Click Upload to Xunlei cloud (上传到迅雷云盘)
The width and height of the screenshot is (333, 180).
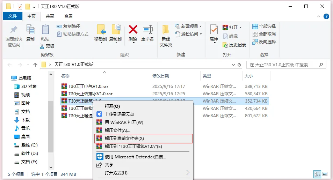[x=143, y=114]
